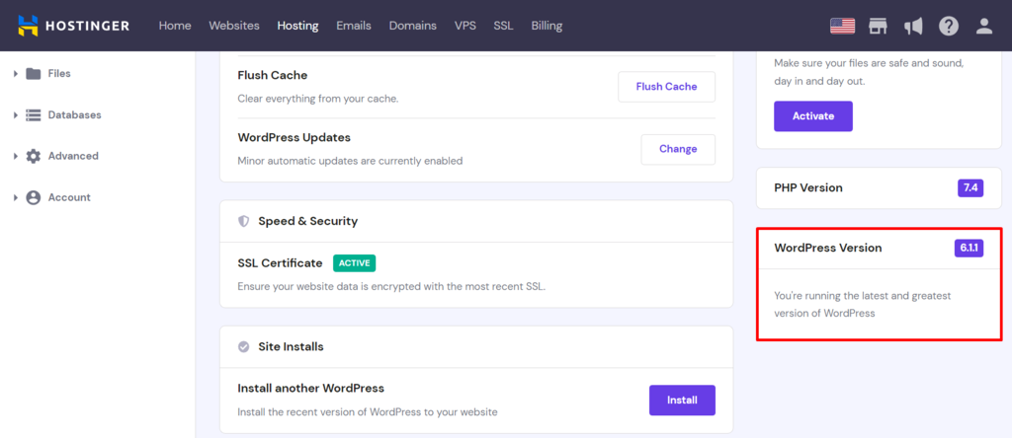Open the user profile icon

(983, 26)
